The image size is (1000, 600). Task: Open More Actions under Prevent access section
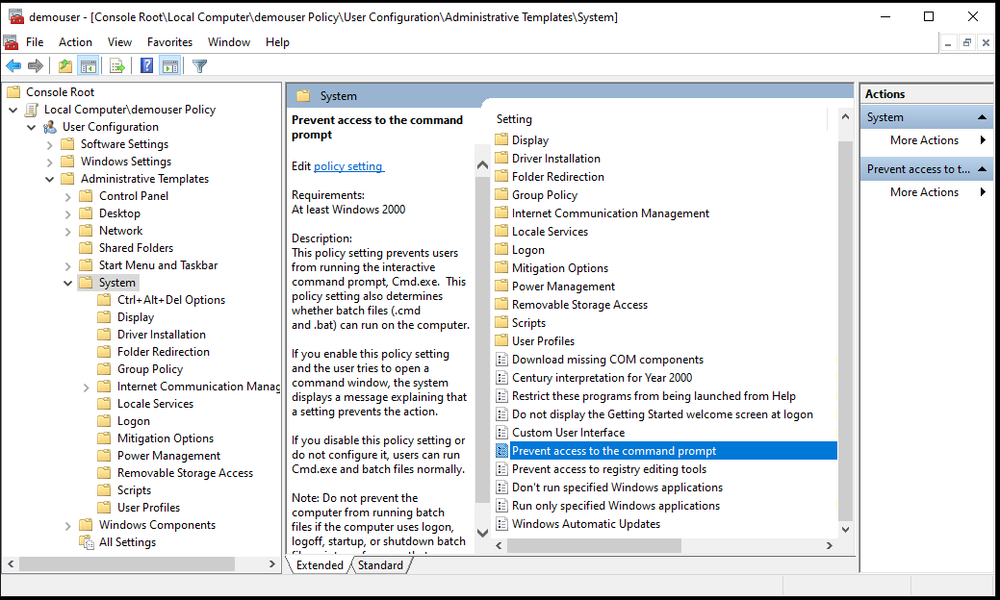point(927,192)
